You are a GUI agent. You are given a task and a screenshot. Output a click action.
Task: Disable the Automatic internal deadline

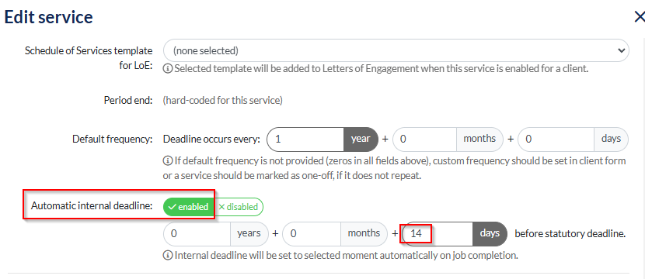(239, 207)
